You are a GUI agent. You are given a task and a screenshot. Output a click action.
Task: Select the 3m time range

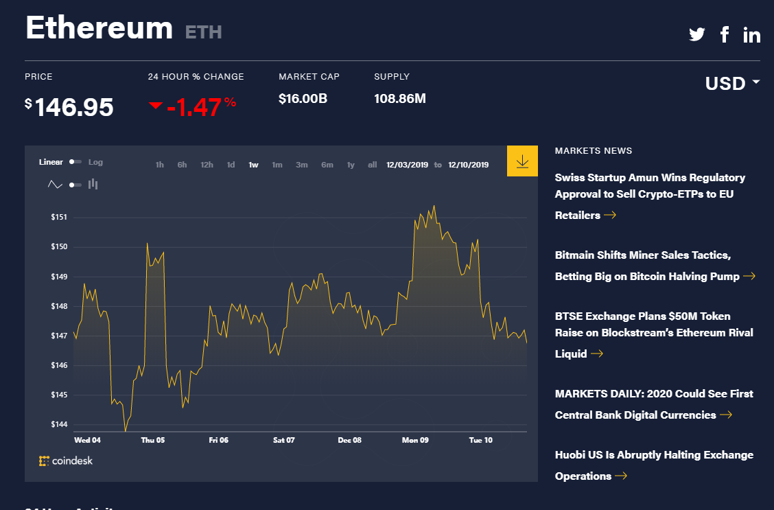point(302,165)
